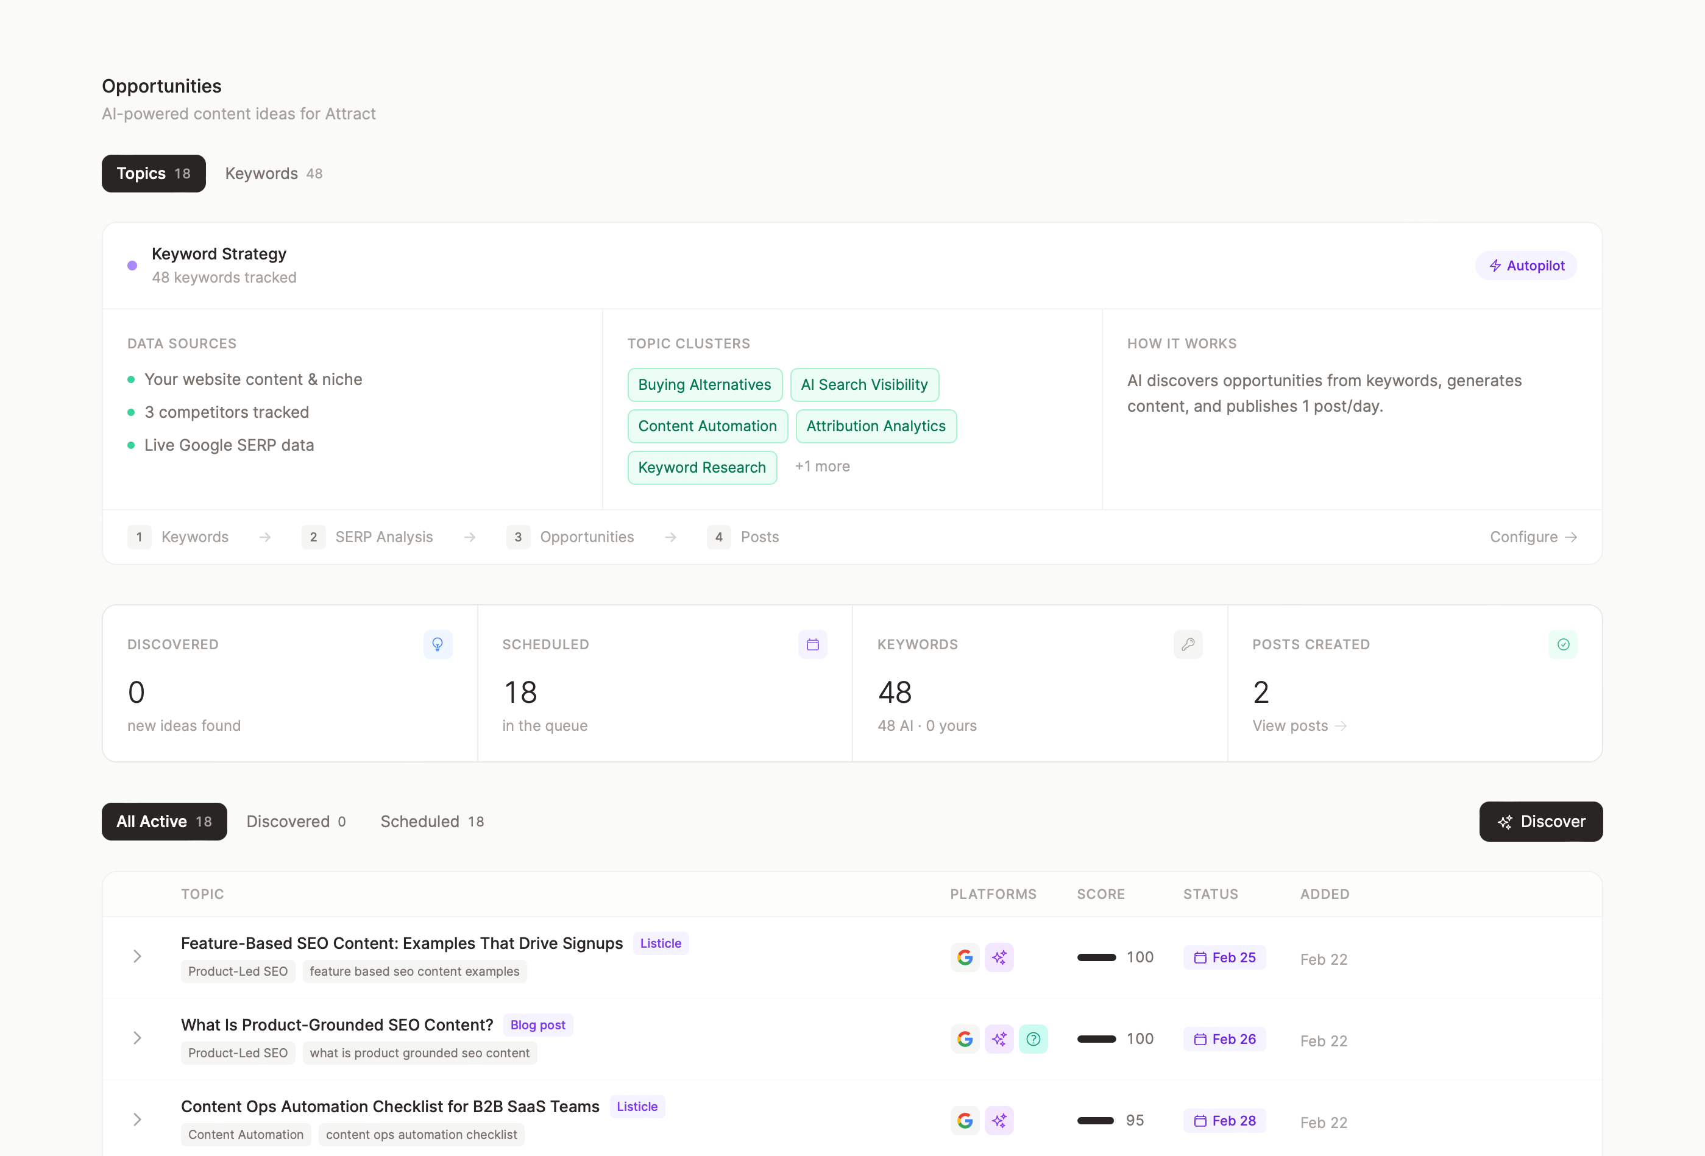This screenshot has height=1156, width=1705.
Task: Click the Blog post tag
Action: pyautogui.click(x=538, y=1024)
